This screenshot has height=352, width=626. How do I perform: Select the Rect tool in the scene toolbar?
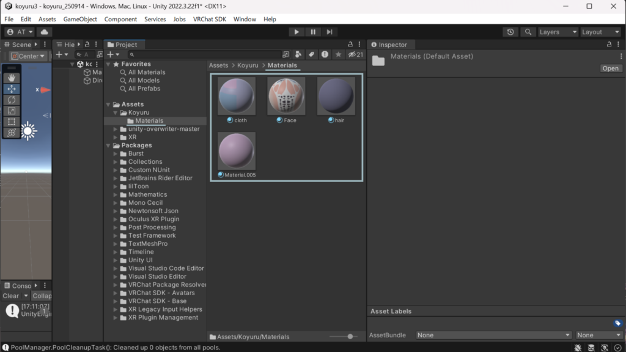pos(12,122)
